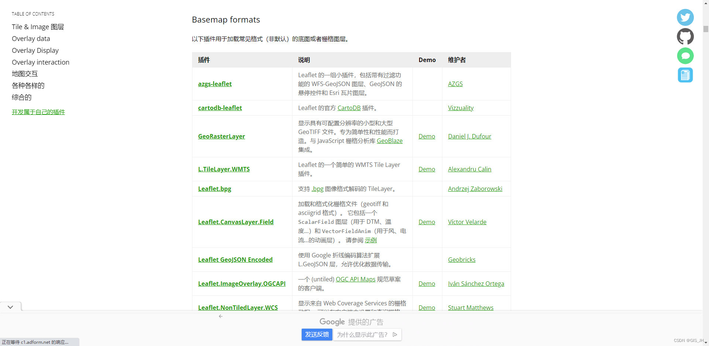
Task: Open Stuart Matthews maintainer link
Action: click(x=471, y=308)
